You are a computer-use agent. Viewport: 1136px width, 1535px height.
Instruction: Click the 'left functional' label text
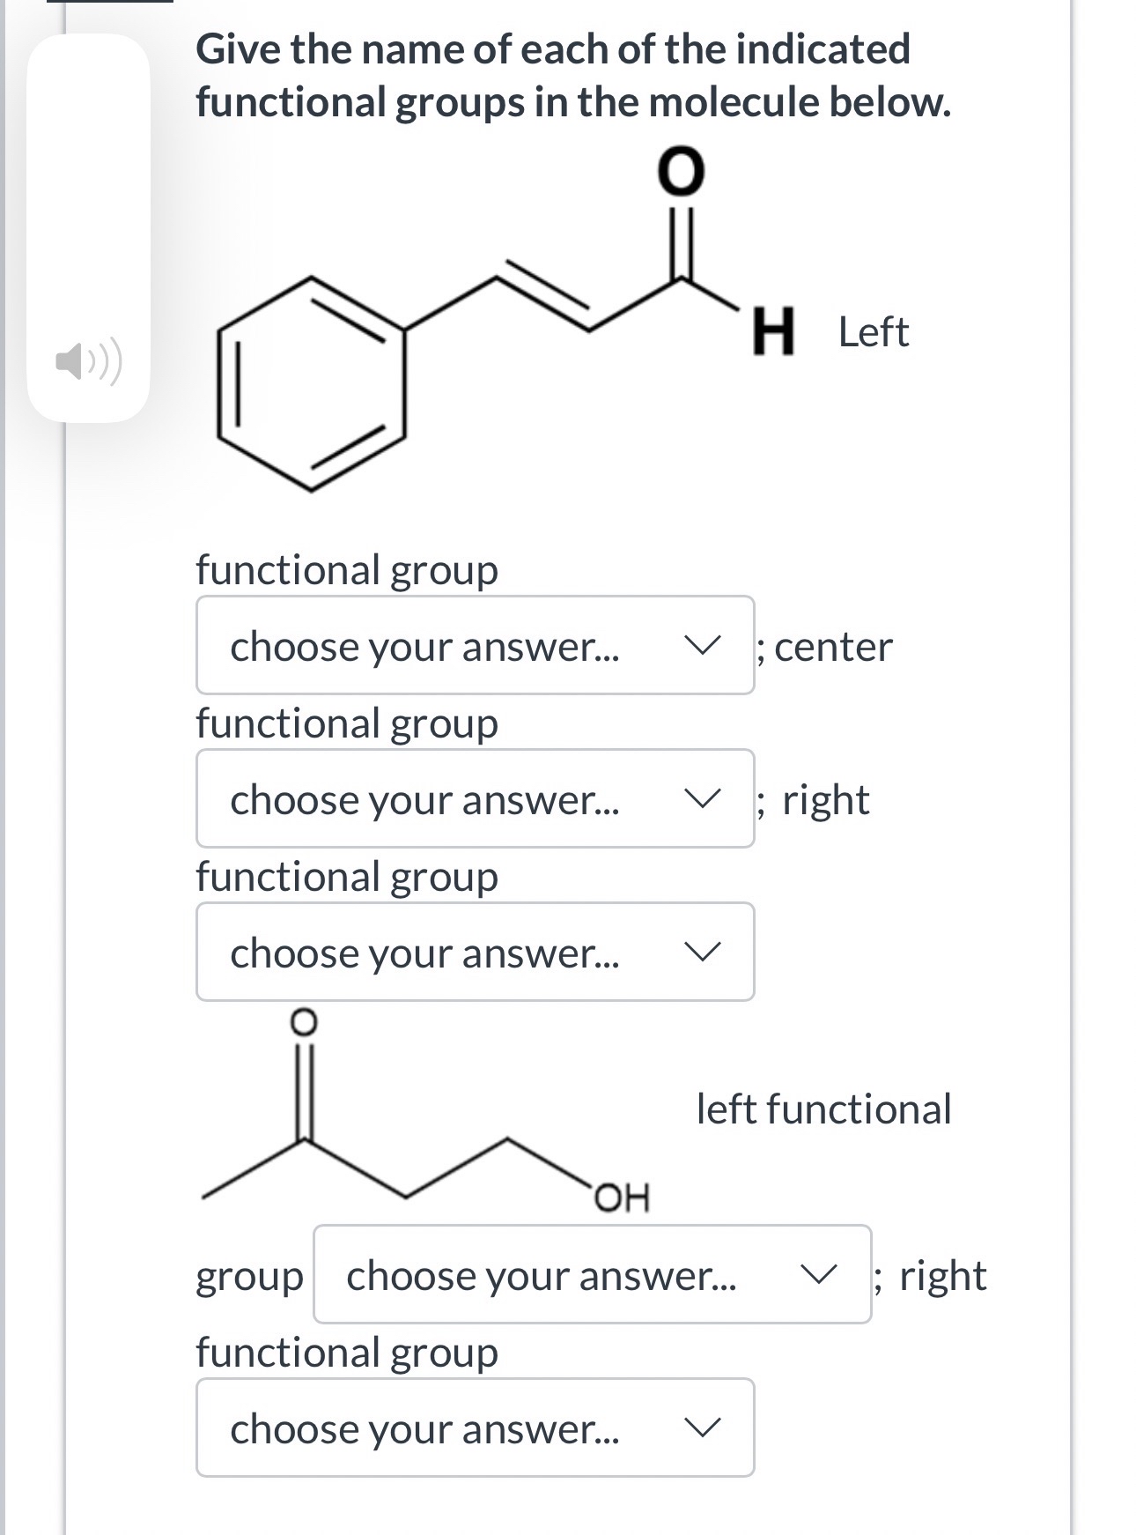pos(822,1110)
